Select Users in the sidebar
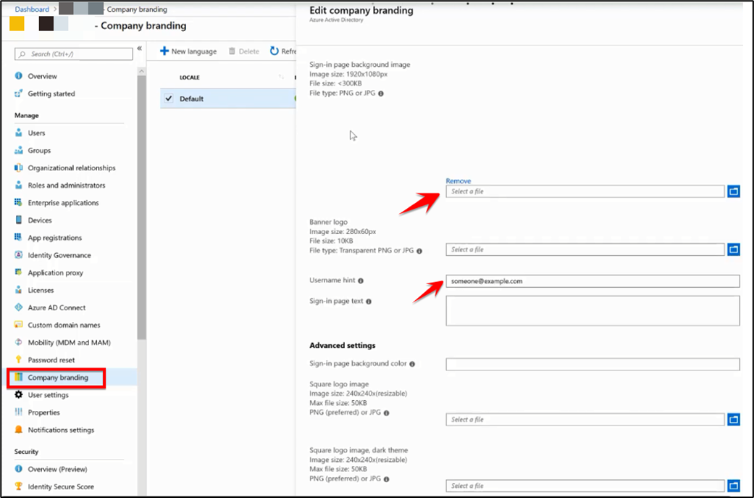The image size is (754, 498). (35, 133)
